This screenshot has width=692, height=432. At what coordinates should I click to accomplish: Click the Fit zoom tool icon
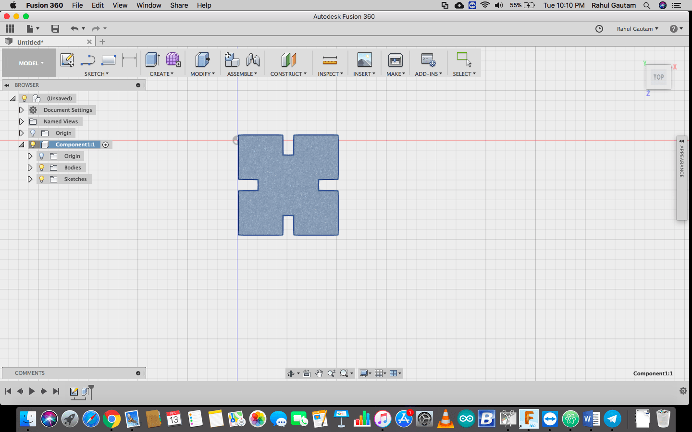[344, 373]
